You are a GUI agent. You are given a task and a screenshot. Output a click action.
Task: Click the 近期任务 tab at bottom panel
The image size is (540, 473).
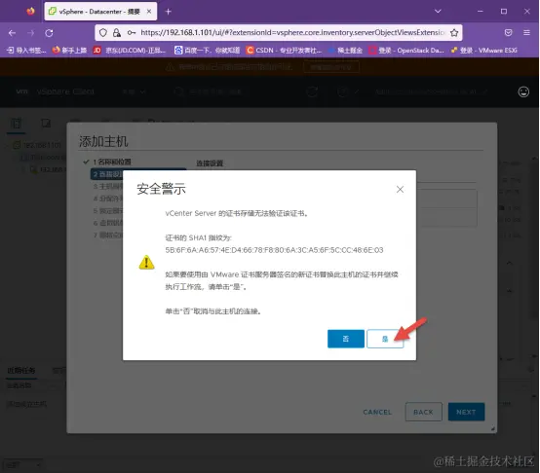[21, 370]
